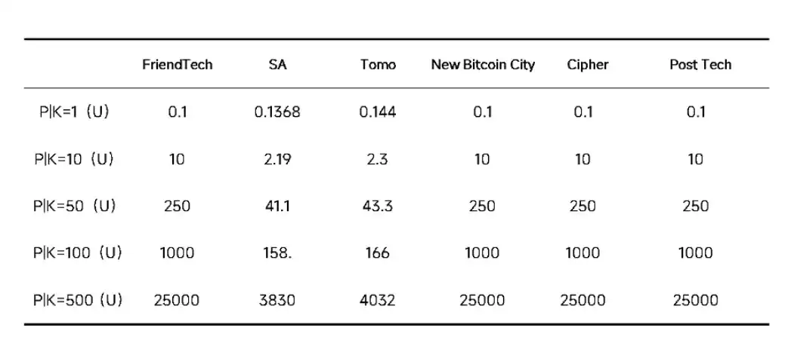Select FriendTech's 25000 value cell
This screenshot has height=340, width=791.
(x=177, y=300)
